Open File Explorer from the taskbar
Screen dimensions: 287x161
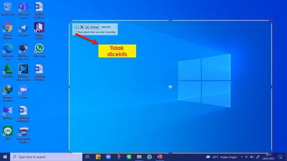coord(139,157)
